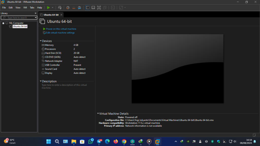Toggle the Library panel visibility icon

point(87,8)
